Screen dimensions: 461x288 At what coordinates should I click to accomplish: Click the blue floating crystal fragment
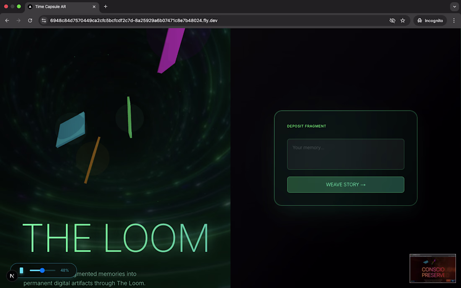71,129
